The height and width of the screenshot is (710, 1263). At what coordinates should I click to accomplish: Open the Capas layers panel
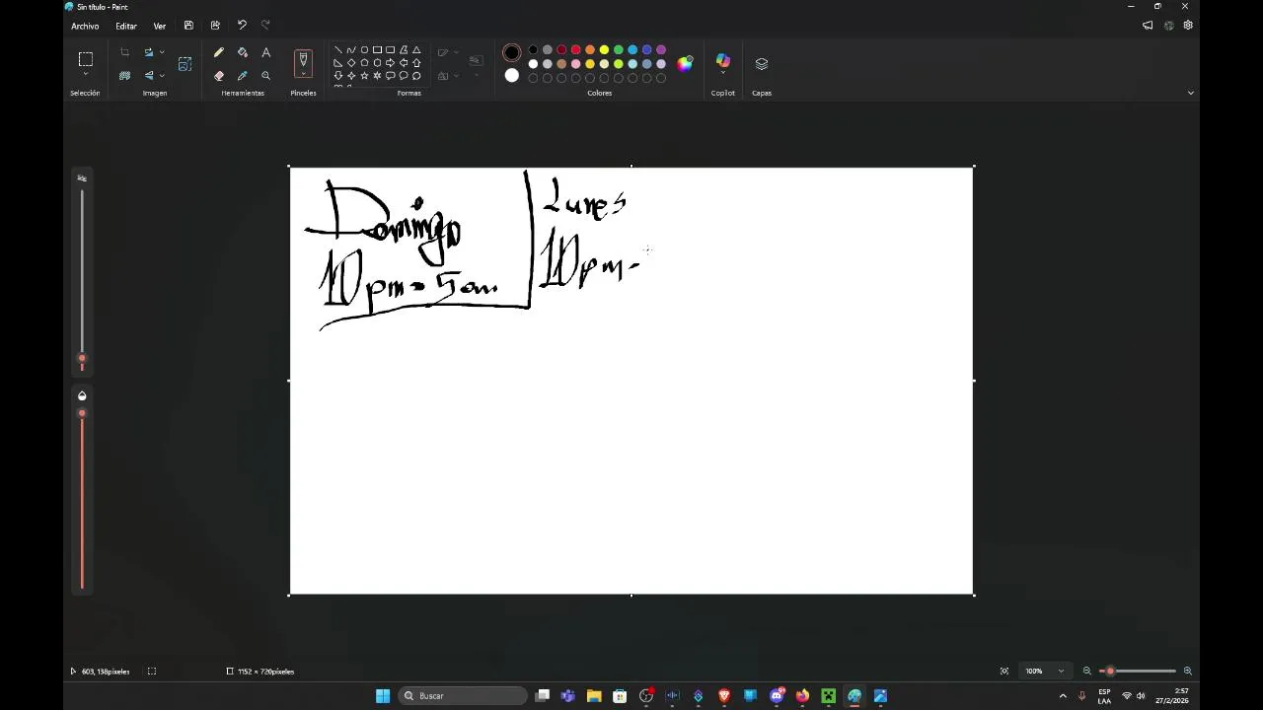tap(762, 63)
